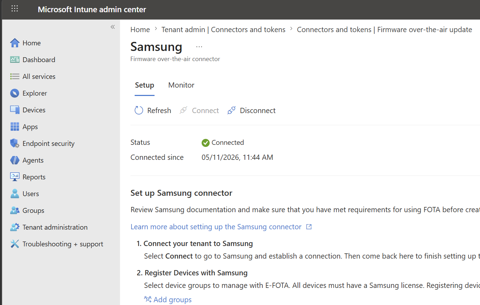This screenshot has height=305, width=480.
Task: Select the Setup tab
Action: pos(144,85)
